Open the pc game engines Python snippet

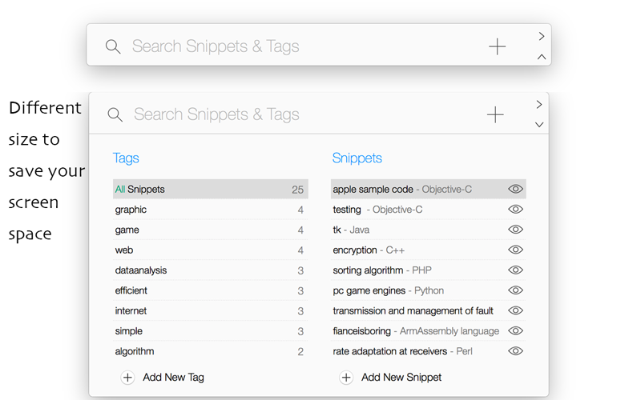click(x=388, y=290)
